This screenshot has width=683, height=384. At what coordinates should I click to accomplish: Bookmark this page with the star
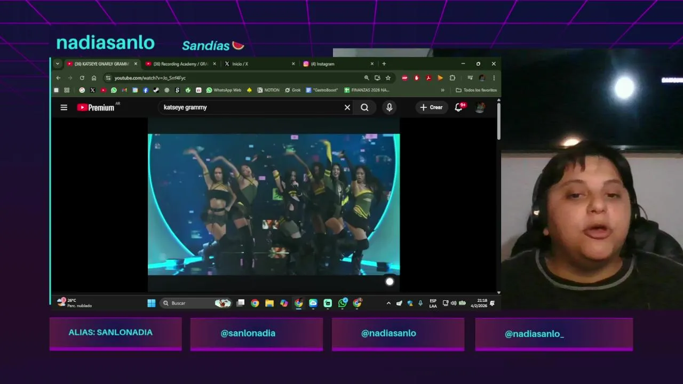point(388,78)
